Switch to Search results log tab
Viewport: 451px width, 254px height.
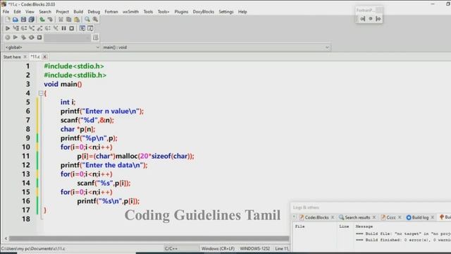(357, 217)
